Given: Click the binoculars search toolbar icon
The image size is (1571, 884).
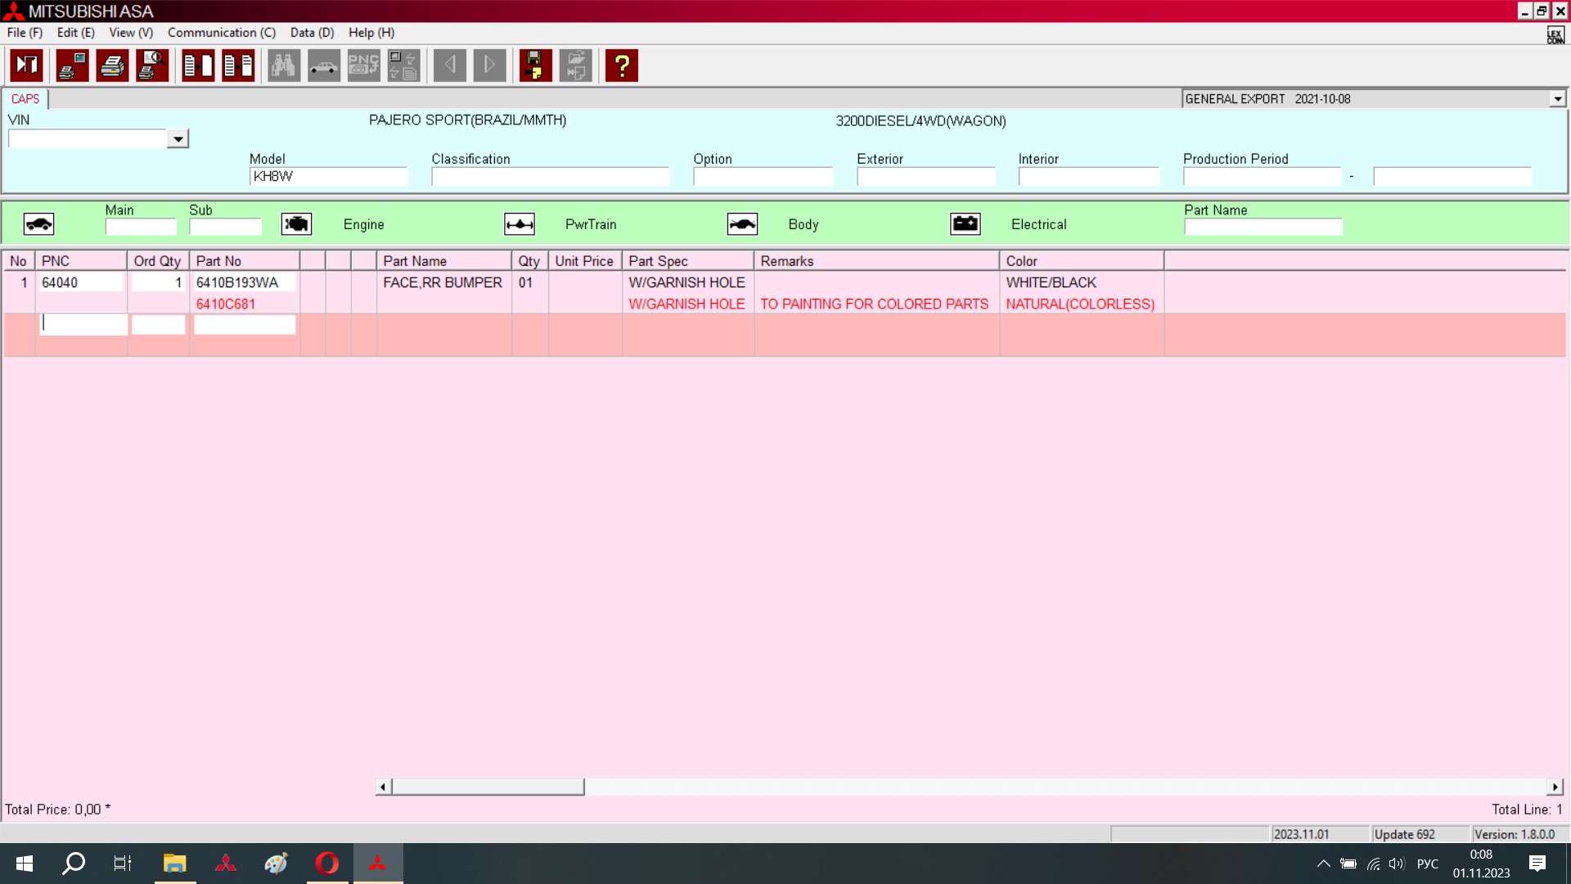Looking at the screenshot, I should (283, 65).
